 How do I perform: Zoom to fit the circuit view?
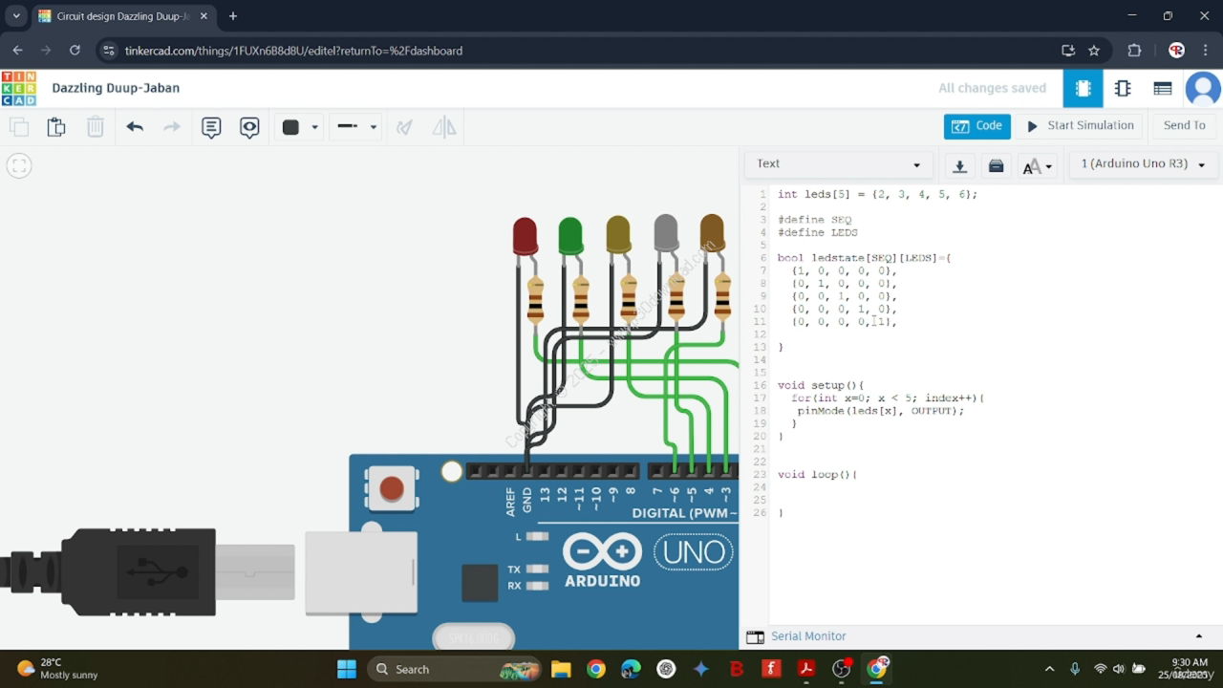coord(19,165)
